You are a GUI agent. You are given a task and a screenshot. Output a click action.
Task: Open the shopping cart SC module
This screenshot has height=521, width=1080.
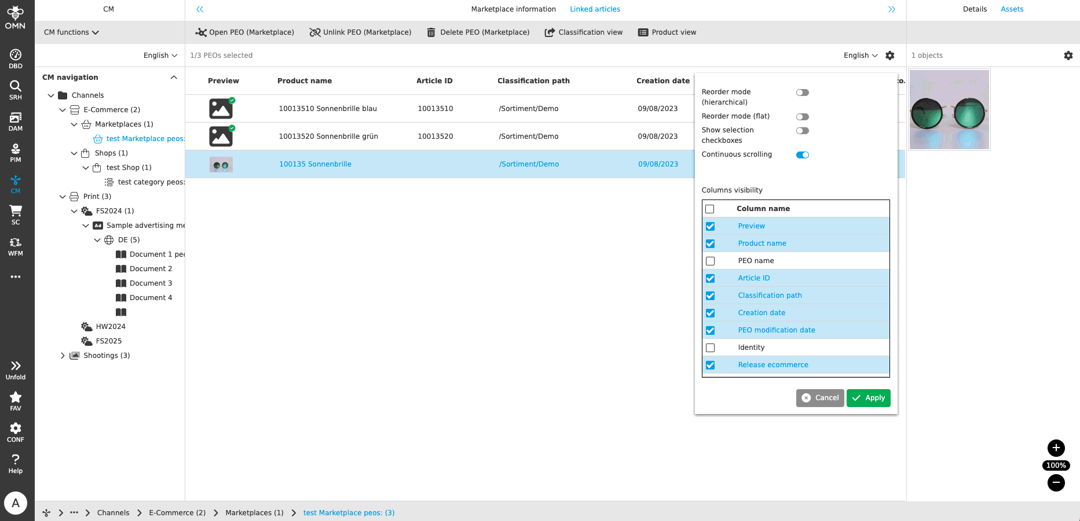point(16,215)
